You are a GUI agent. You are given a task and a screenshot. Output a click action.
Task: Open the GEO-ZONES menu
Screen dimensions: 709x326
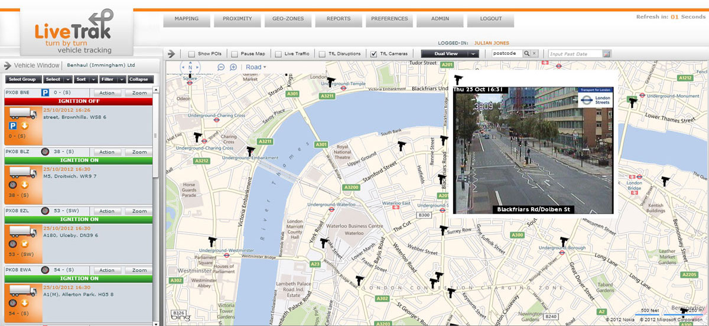(288, 20)
